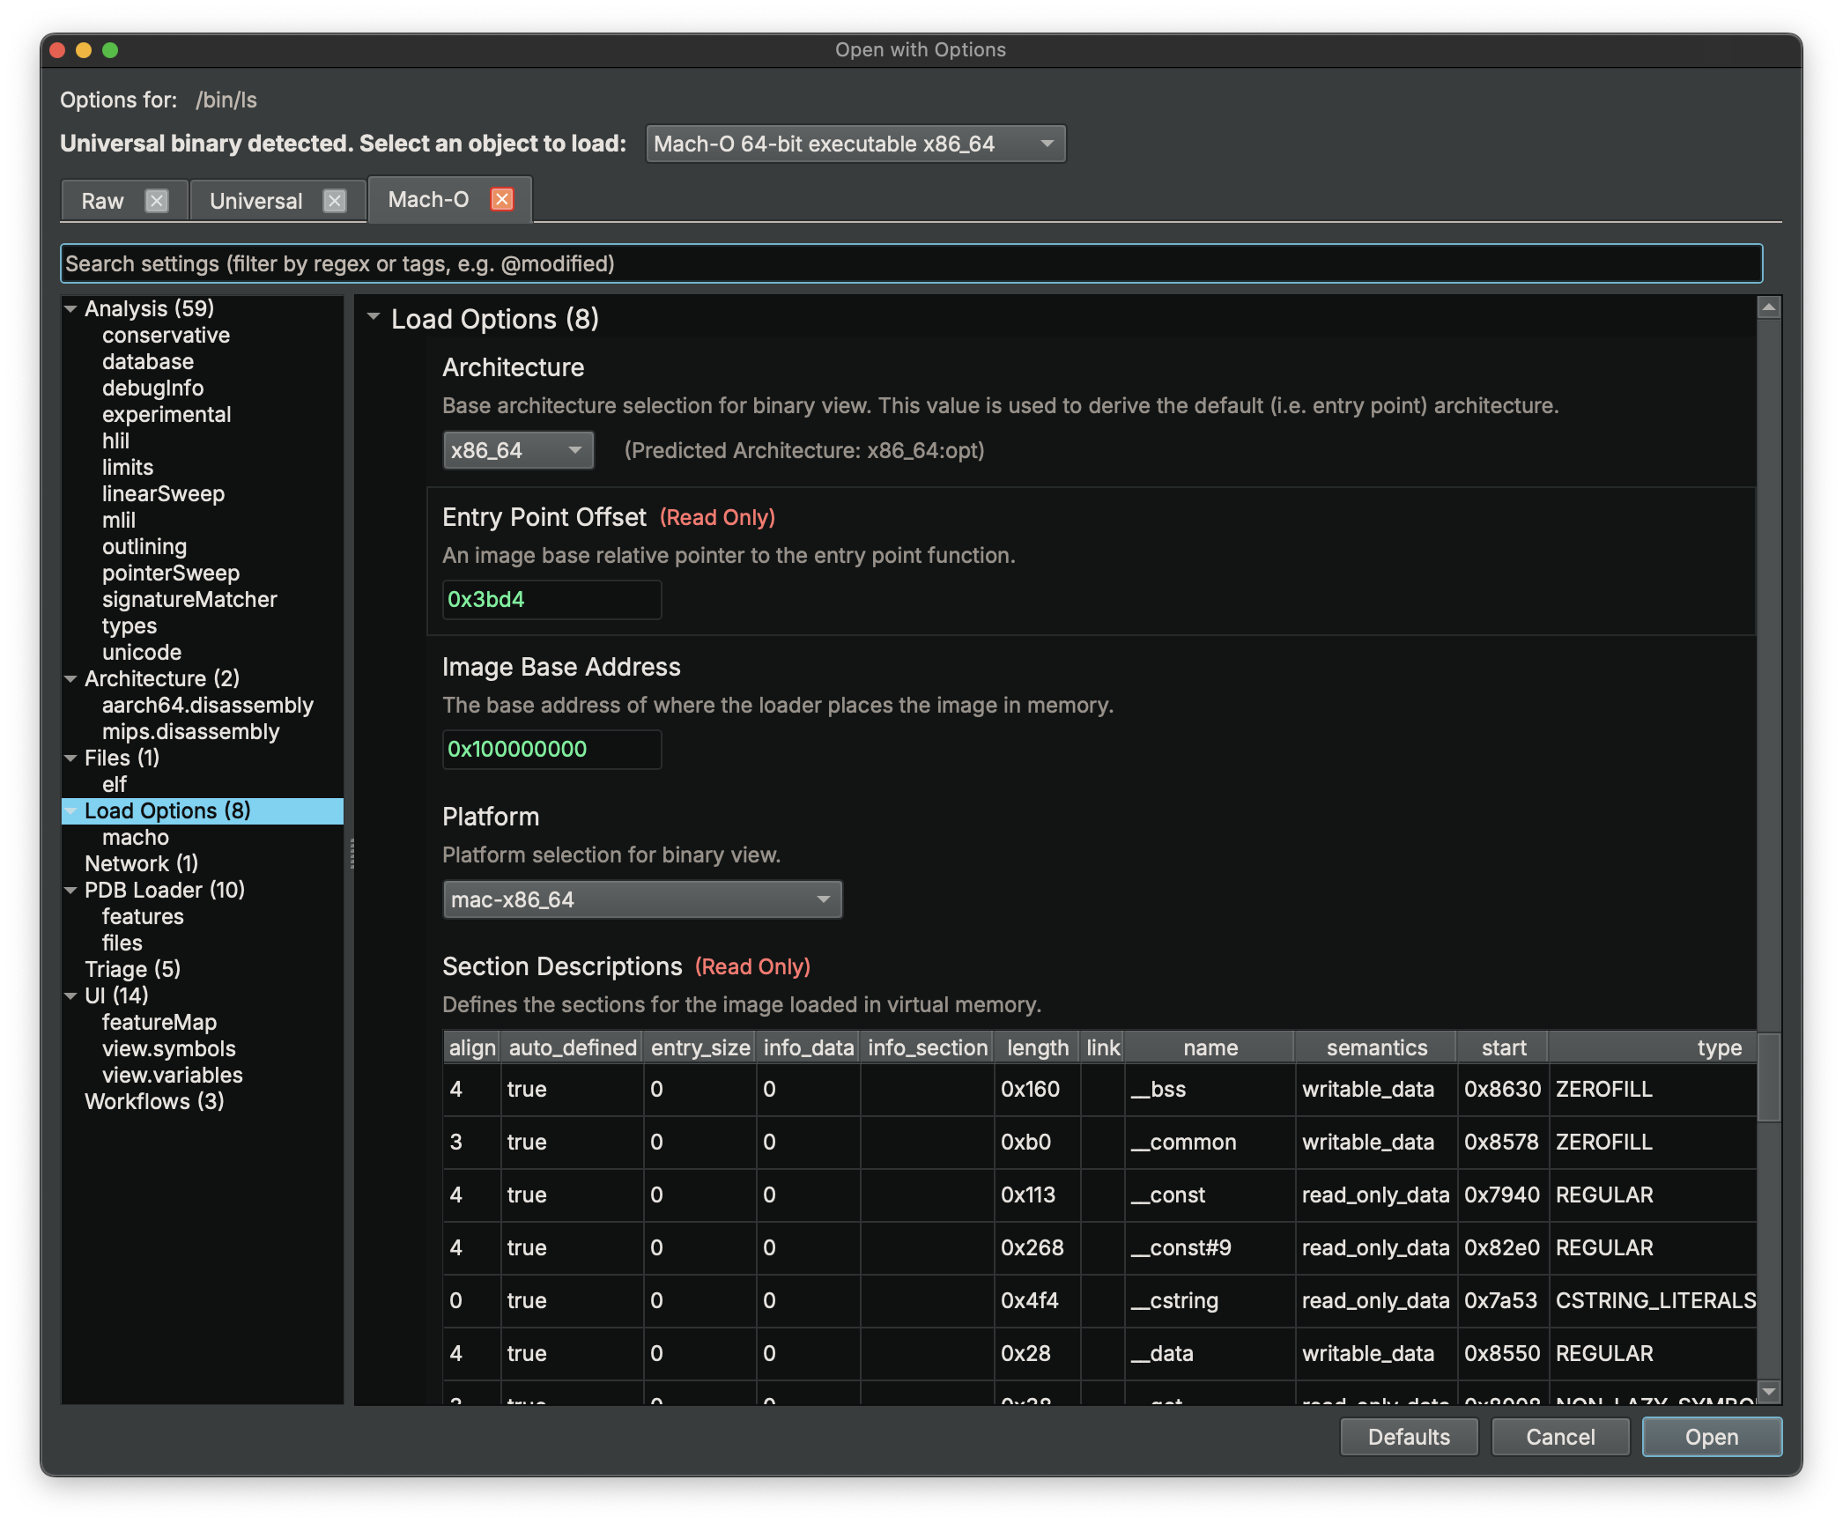Select files under PDB Loader
Screen dimensions: 1843x1524
[122, 943]
